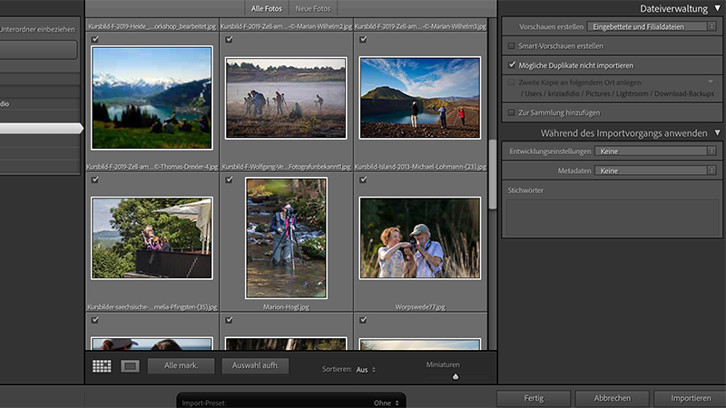Click into the Stichwörter text field
Screen dimensions: 726x408
(x=611, y=218)
